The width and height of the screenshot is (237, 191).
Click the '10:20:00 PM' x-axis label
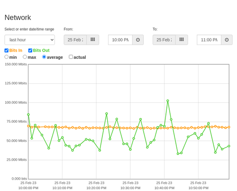pos(96,188)
